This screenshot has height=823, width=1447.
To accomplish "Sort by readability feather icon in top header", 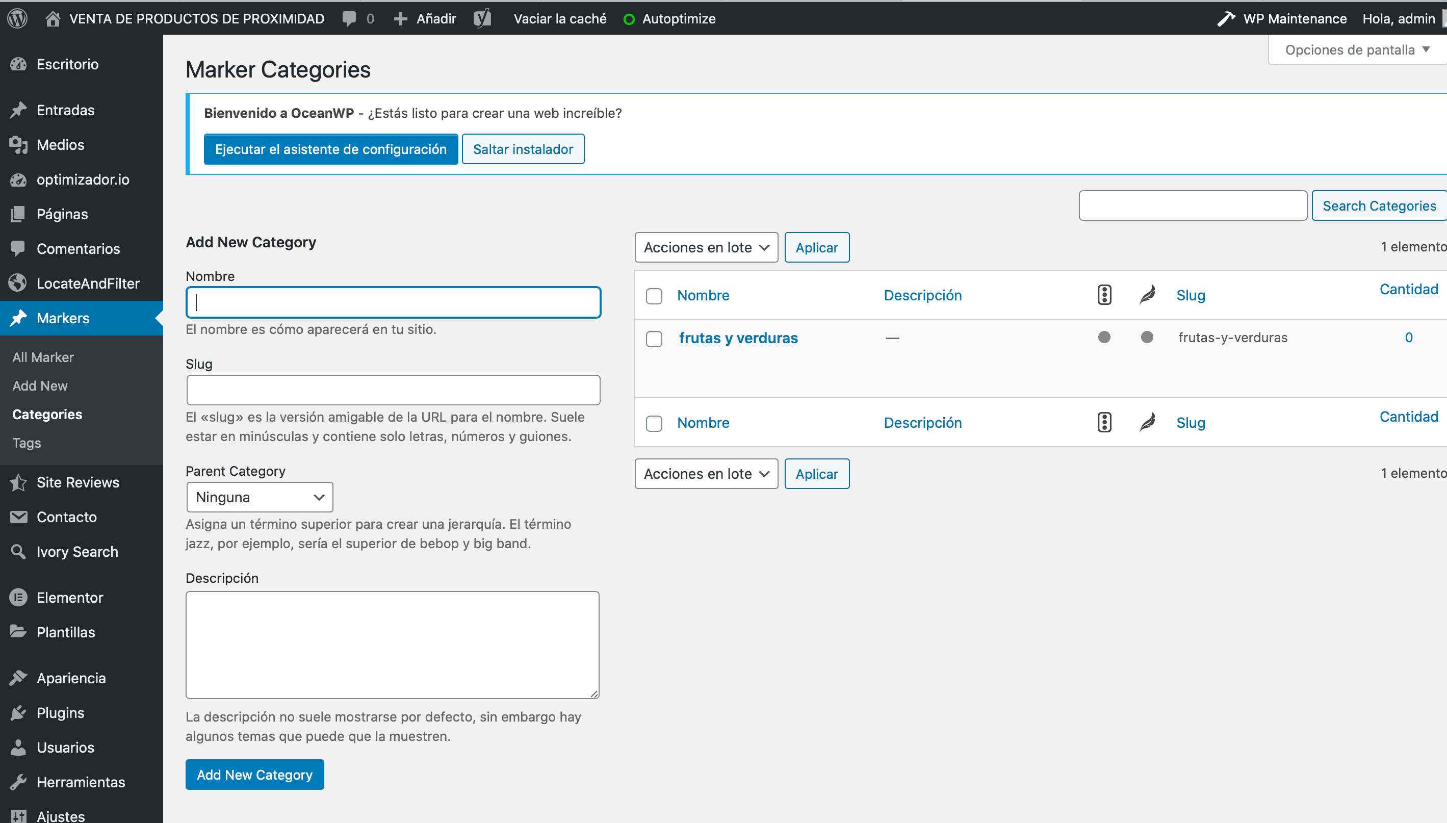I will (x=1147, y=295).
